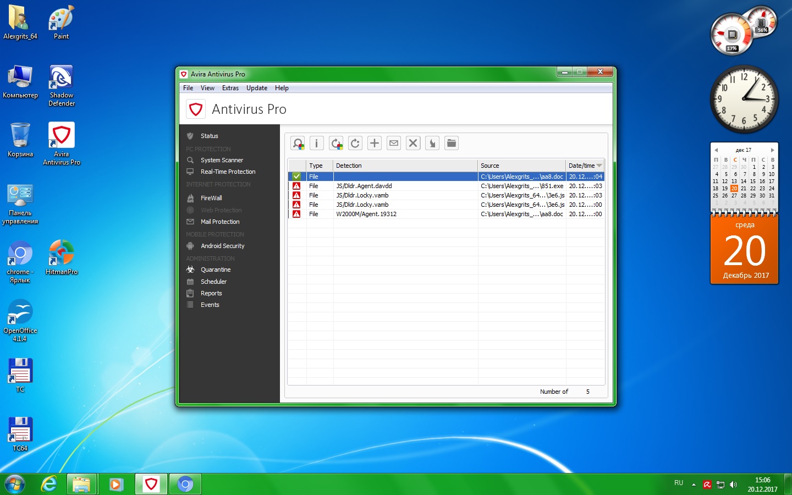
Task: Select the W2000M/Agent.19312 detection row
Action: [366, 214]
